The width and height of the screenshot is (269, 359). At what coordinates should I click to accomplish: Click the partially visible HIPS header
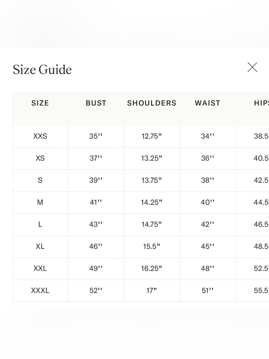pos(261,103)
